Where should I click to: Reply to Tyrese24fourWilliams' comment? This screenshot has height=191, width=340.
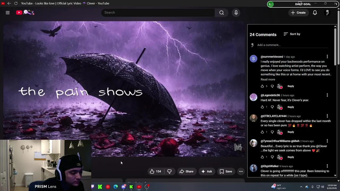point(291,157)
